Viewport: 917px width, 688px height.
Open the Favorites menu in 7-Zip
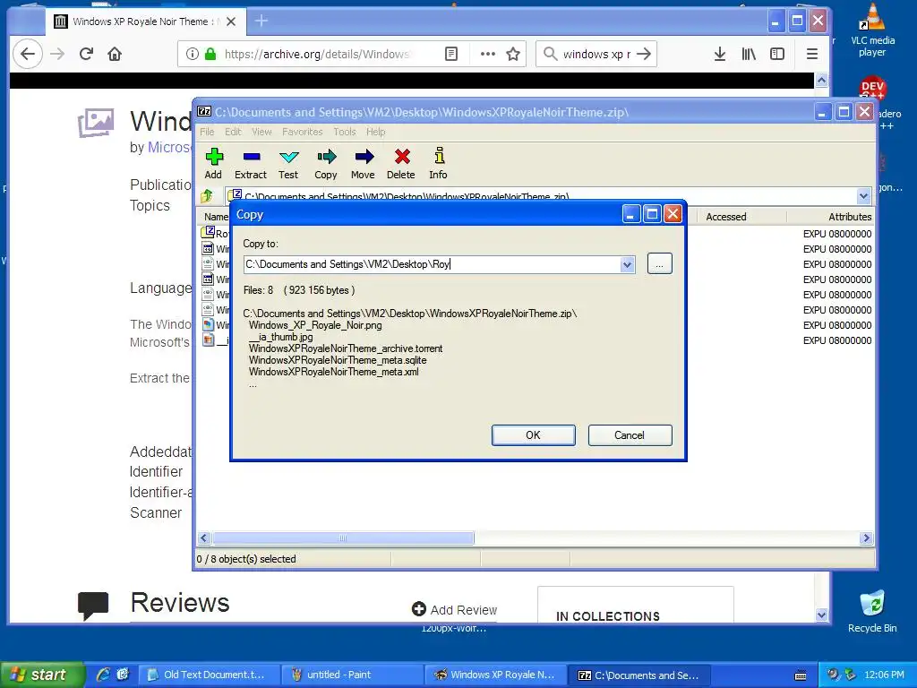point(303,132)
